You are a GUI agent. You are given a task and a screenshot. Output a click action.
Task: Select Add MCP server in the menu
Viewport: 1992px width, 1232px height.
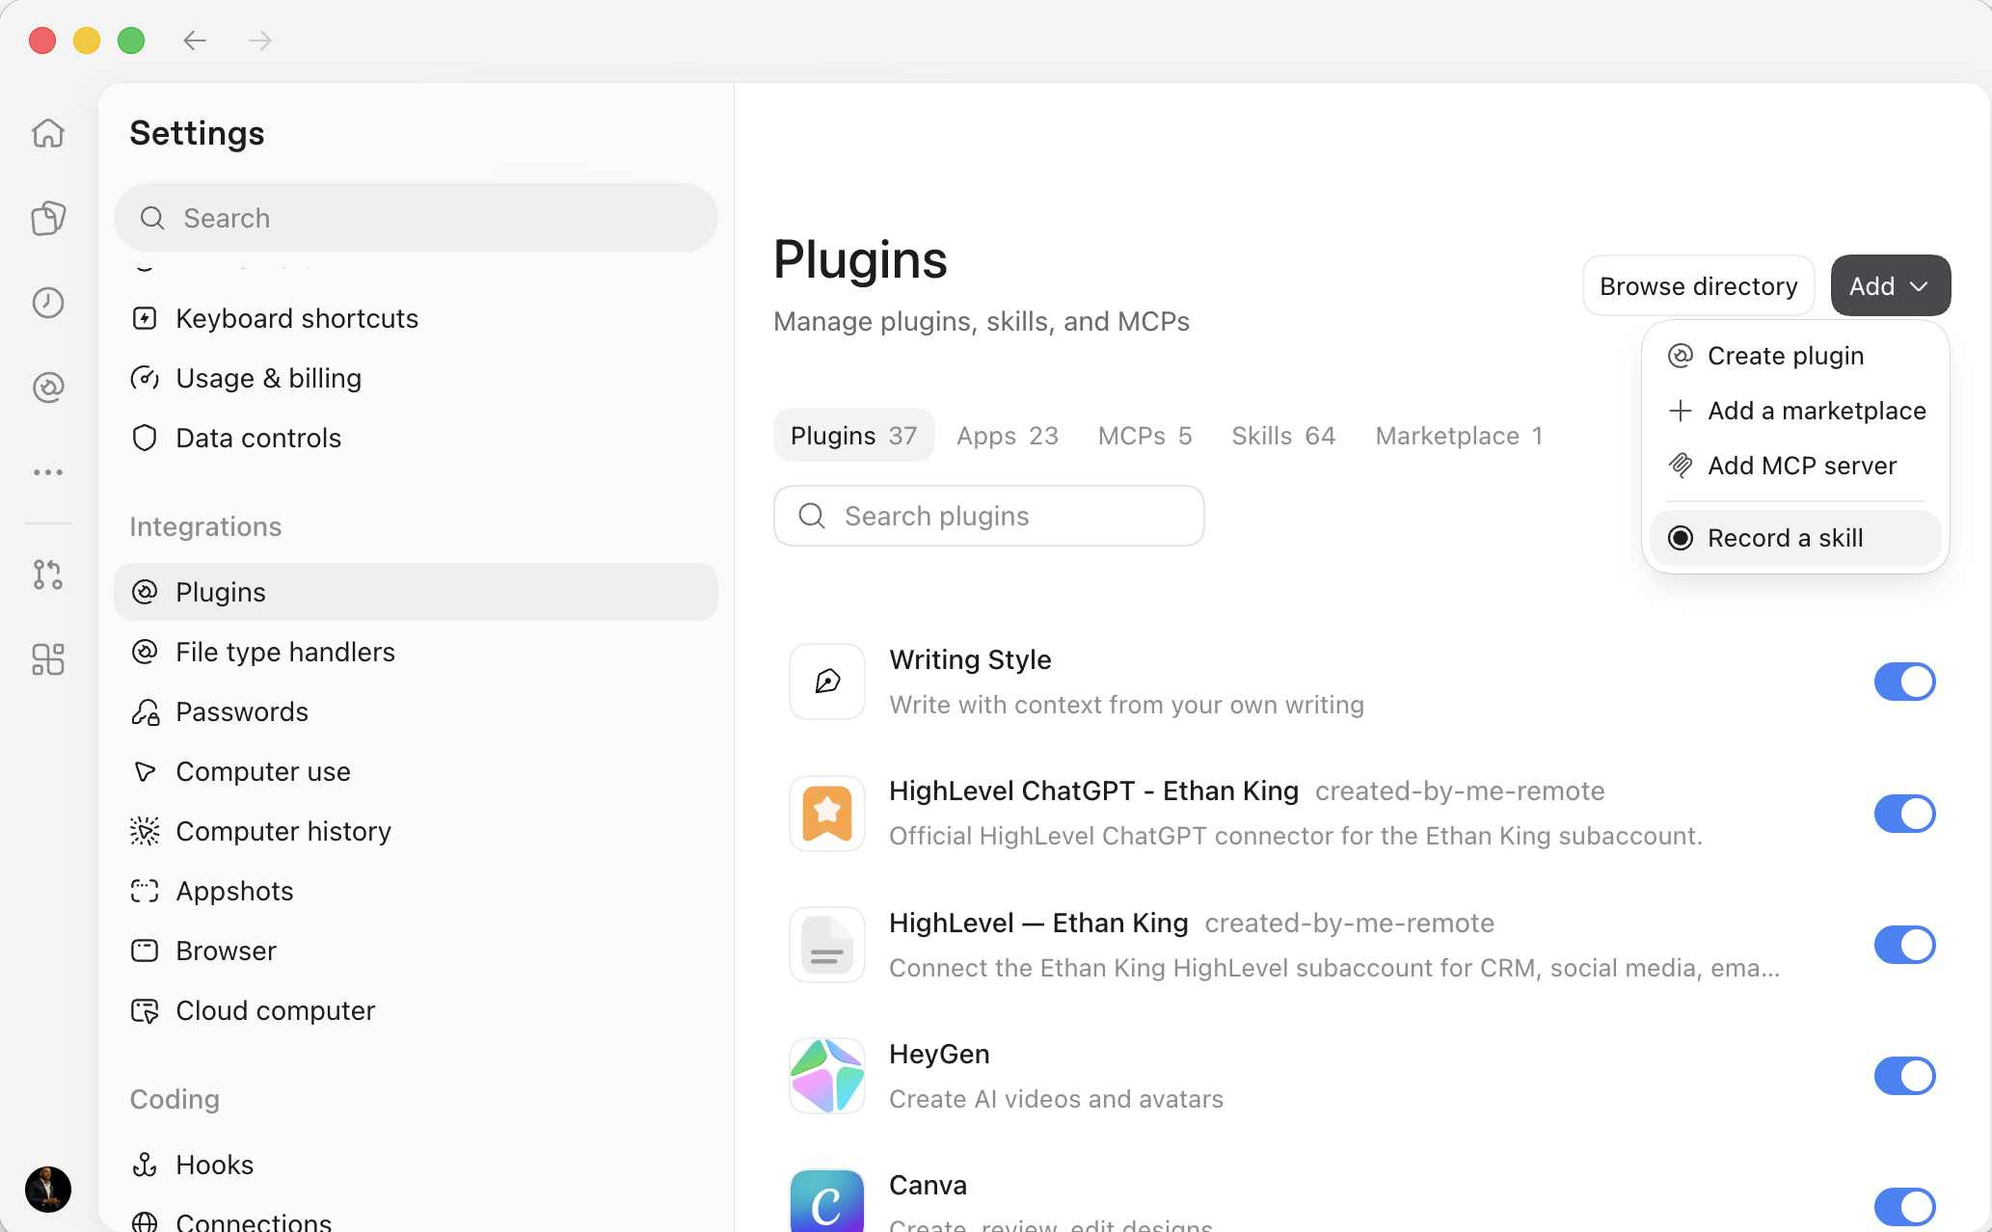[1795, 466]
